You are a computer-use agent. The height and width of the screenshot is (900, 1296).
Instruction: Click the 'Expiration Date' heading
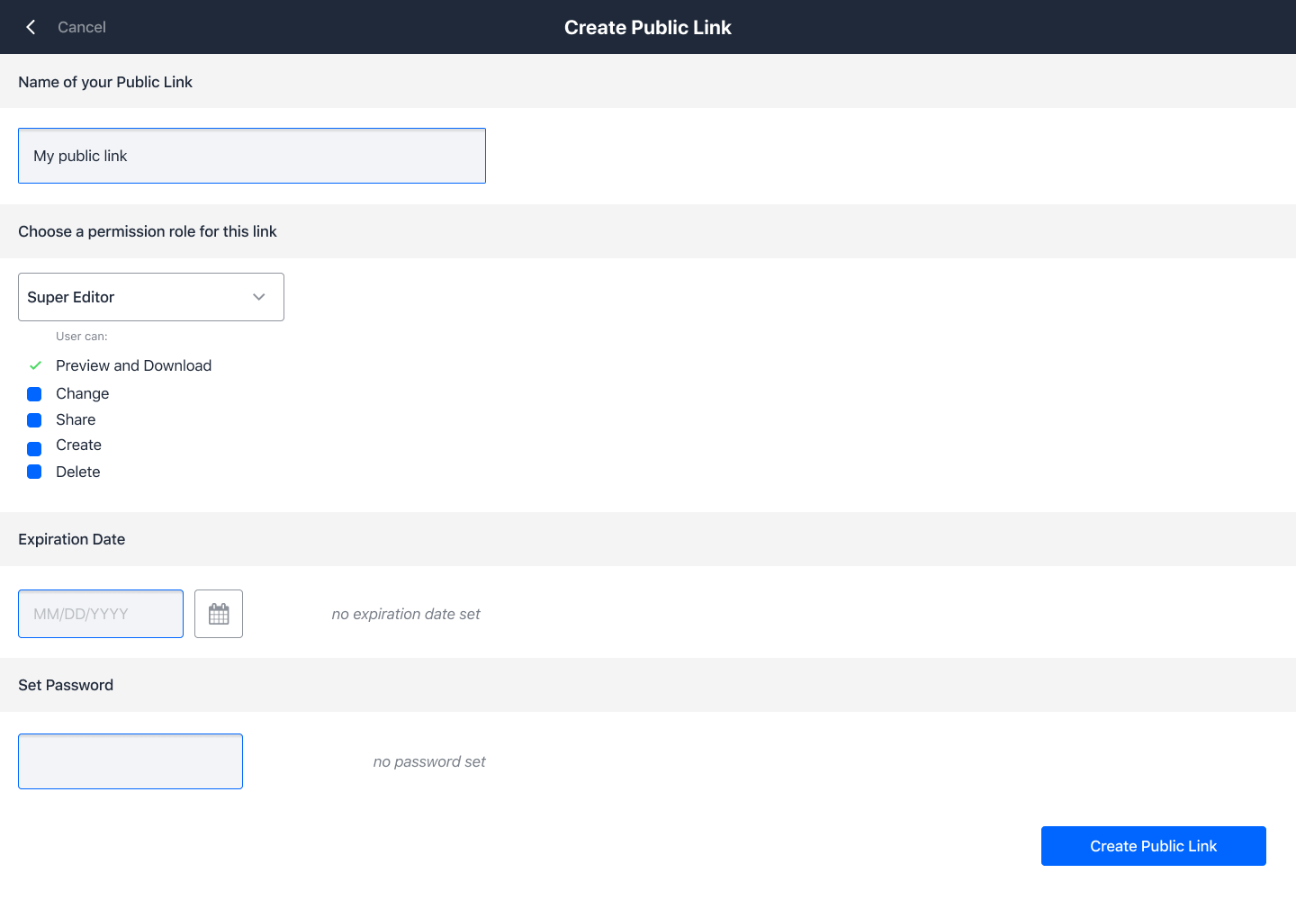pos(72,539)
